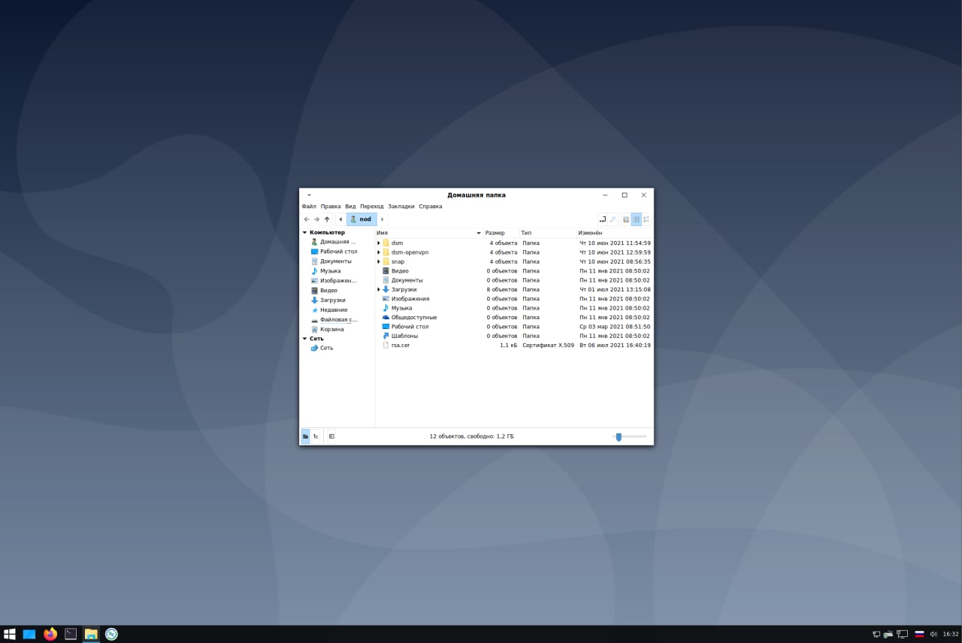Click the nod path bar button
962x643 pixels.
tap(362, 219)
